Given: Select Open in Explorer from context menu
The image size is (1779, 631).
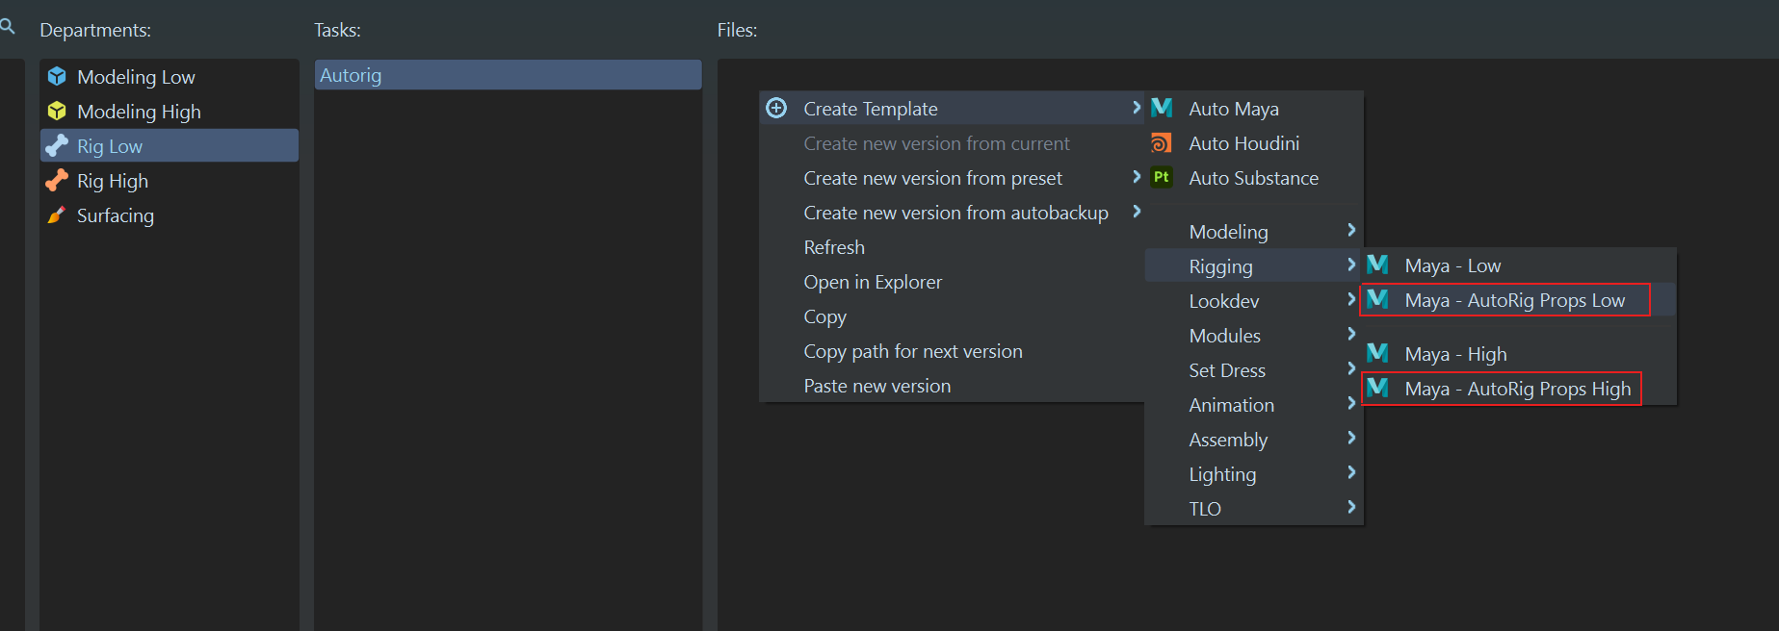Looking at the screenshot, I should [x=873, y=282].
